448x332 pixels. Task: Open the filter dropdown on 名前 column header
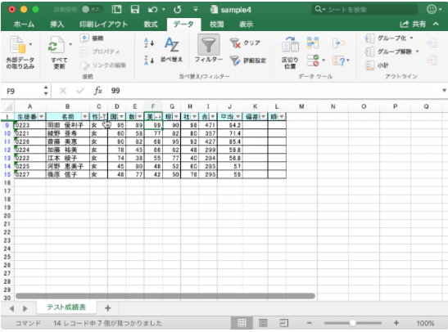(x=85, y=116)
